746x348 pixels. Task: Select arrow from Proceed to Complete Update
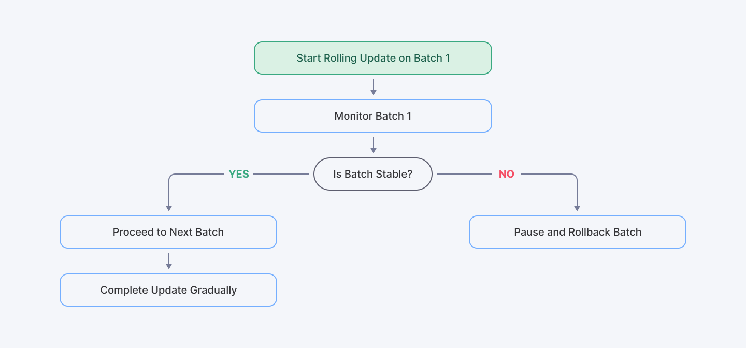(x=168, y=260)
